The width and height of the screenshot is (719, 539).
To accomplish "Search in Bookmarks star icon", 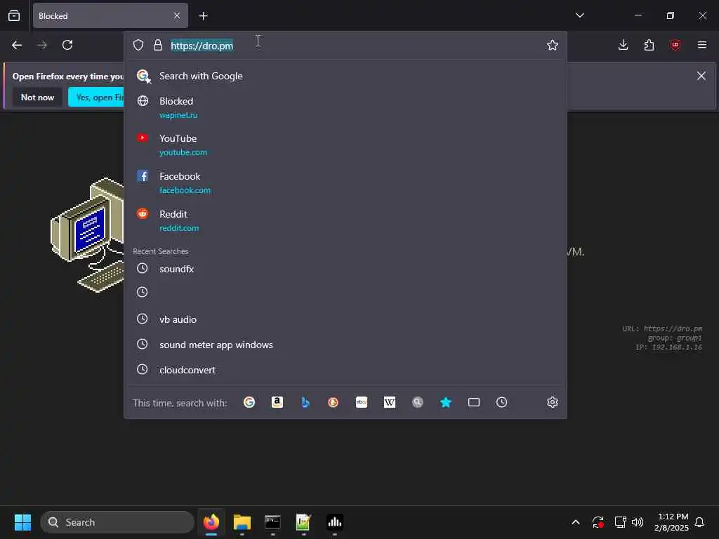I will pos(446,402).
